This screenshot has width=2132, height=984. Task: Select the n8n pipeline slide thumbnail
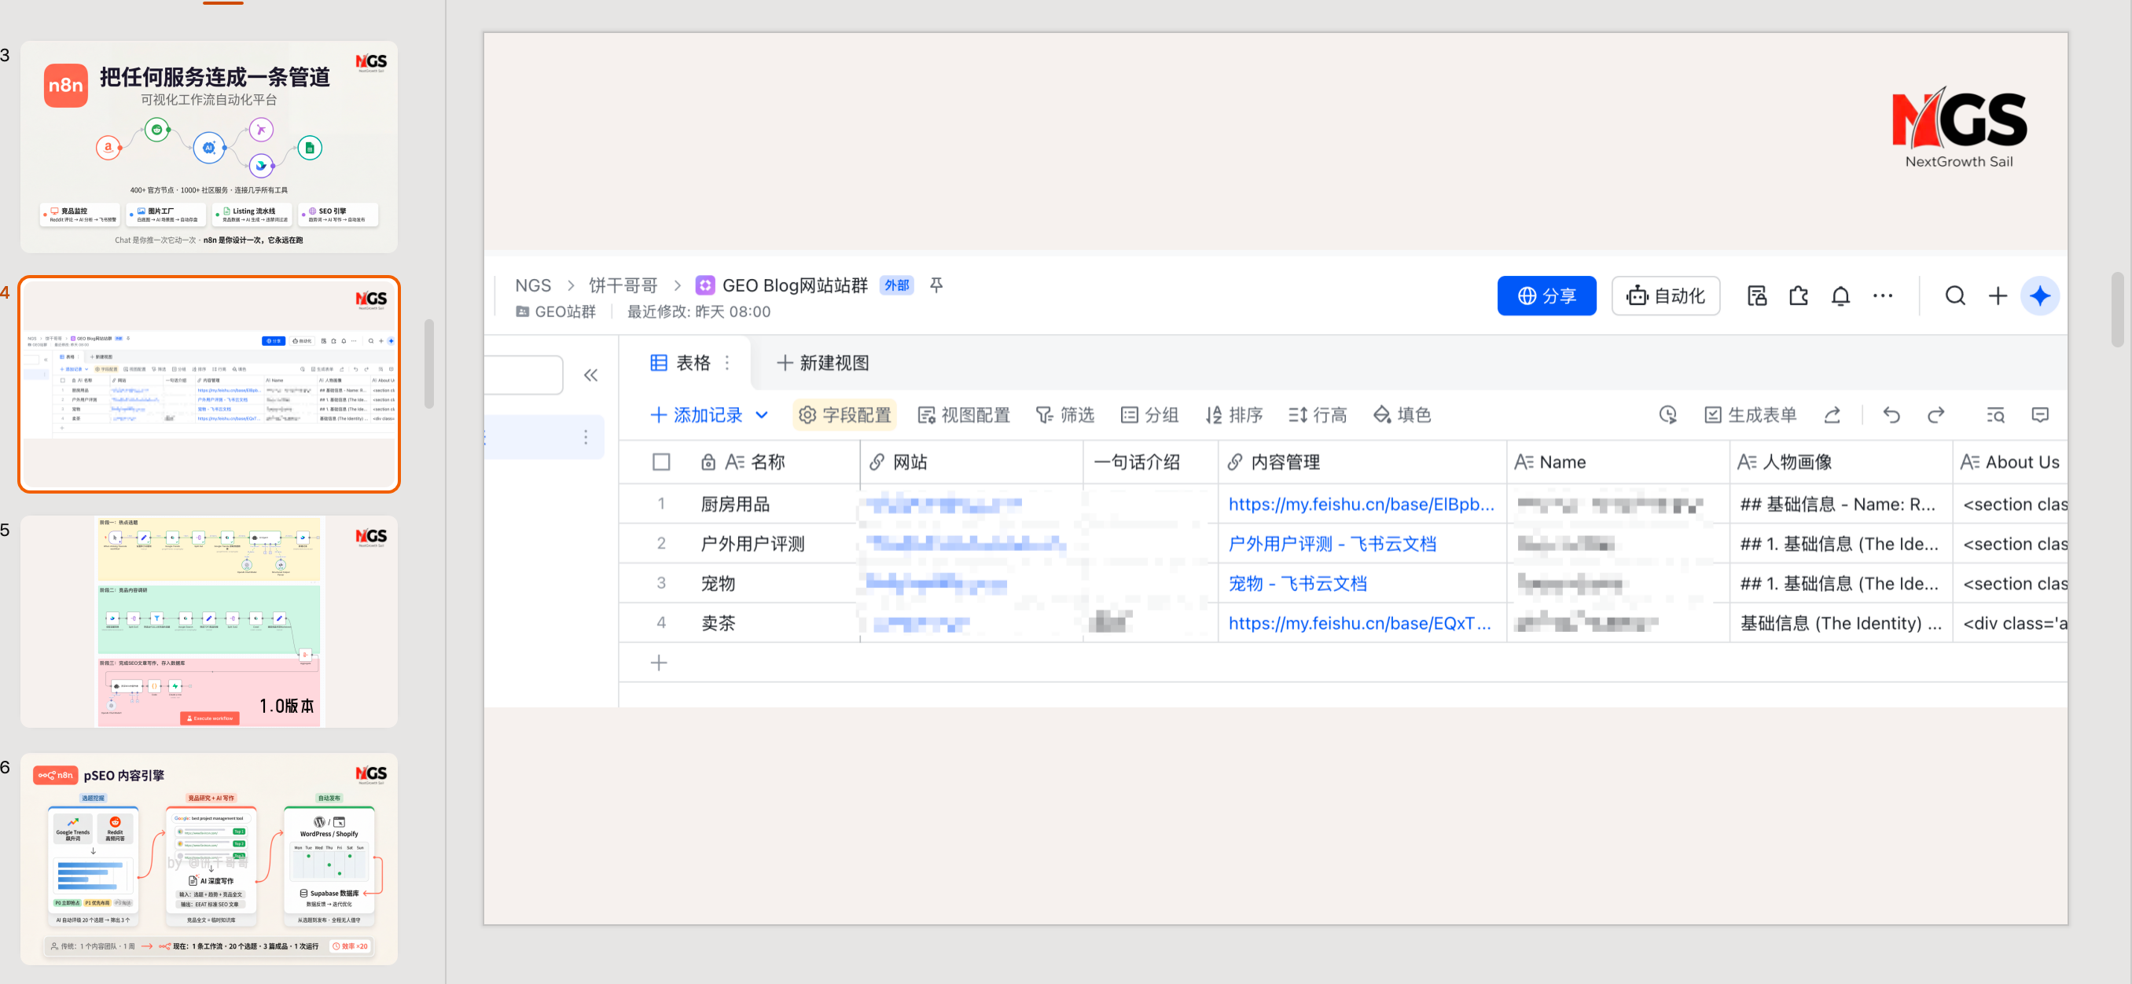(208, 146)
